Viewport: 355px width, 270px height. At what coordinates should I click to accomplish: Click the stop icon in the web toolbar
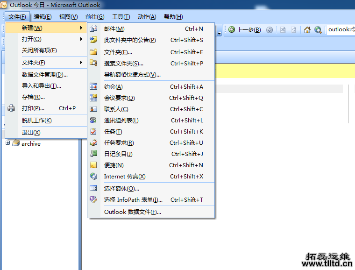[x=283, y=29]
